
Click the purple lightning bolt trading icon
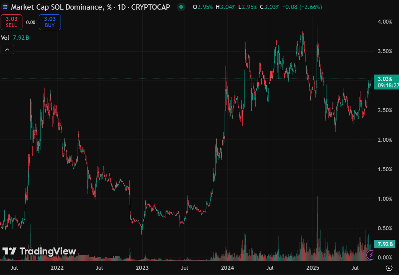point(370,255)
